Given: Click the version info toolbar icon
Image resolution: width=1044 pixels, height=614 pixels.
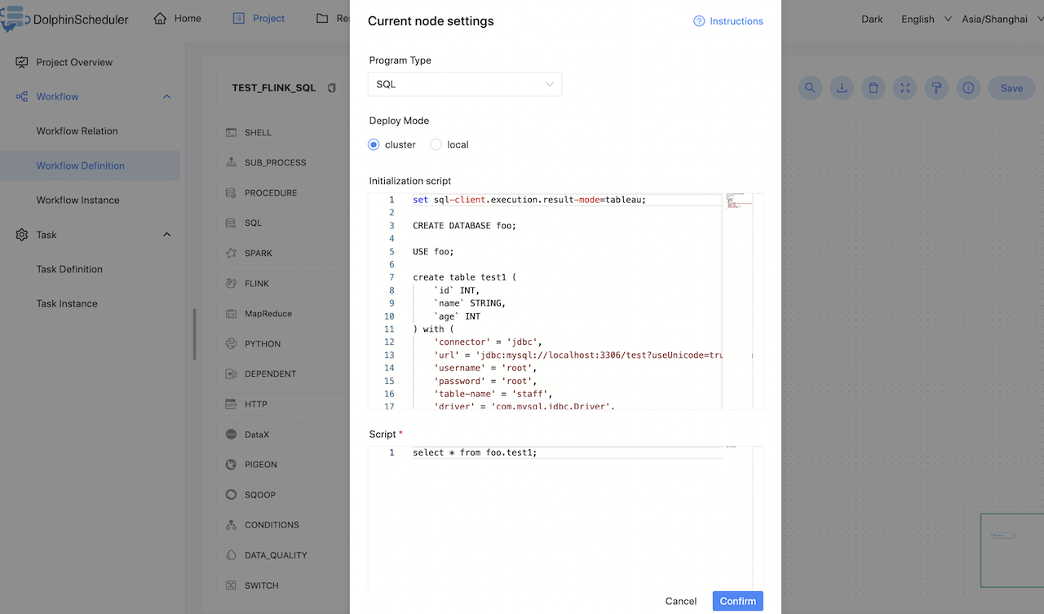Looking at the screenshot, I should tap(968, 88).
